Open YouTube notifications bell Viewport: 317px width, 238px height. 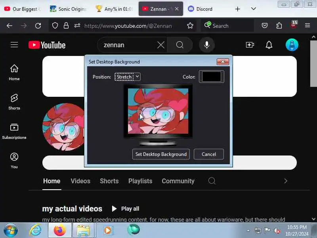269,45
